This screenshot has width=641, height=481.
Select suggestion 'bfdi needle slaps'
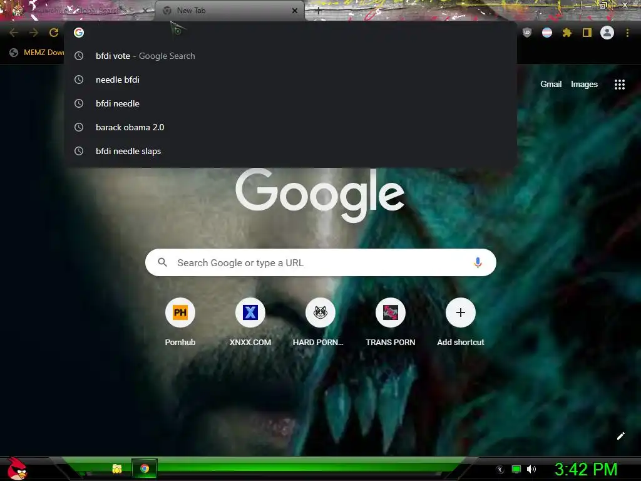290,151
